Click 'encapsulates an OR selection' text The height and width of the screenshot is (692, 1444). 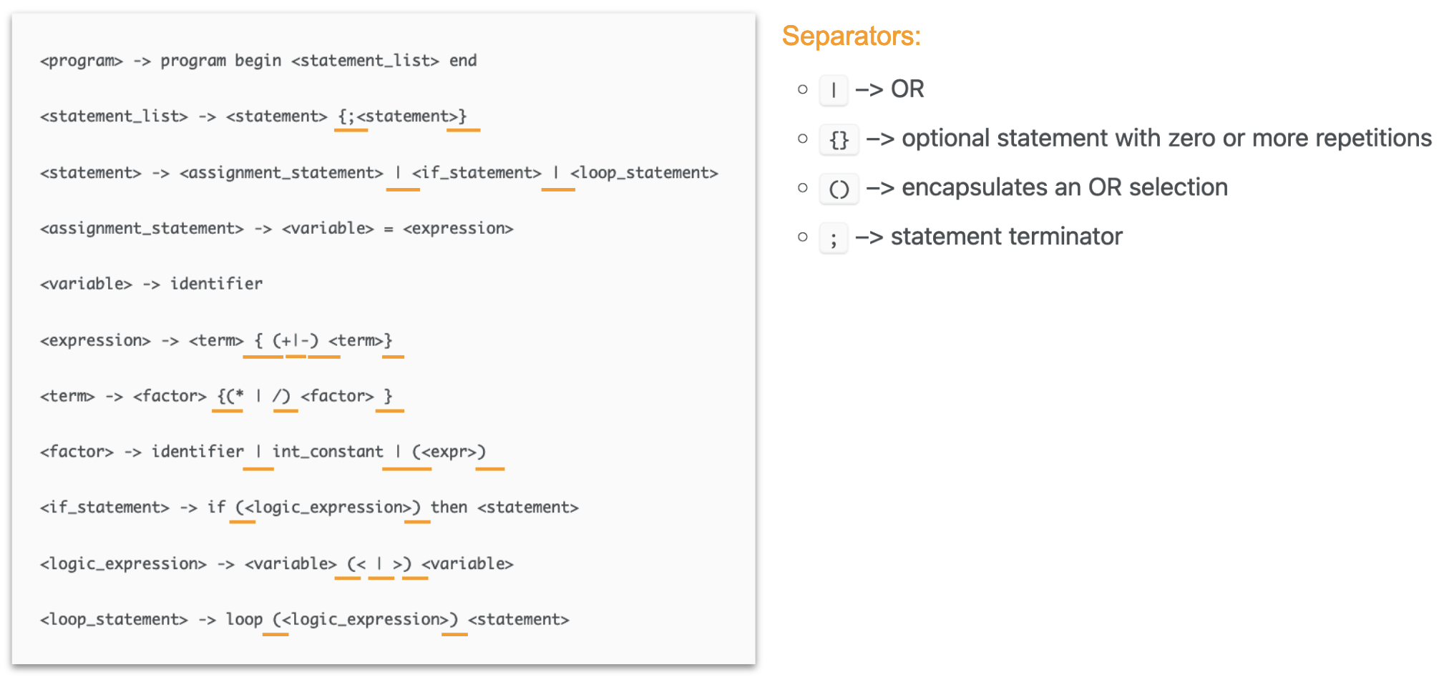(1064, 187)
